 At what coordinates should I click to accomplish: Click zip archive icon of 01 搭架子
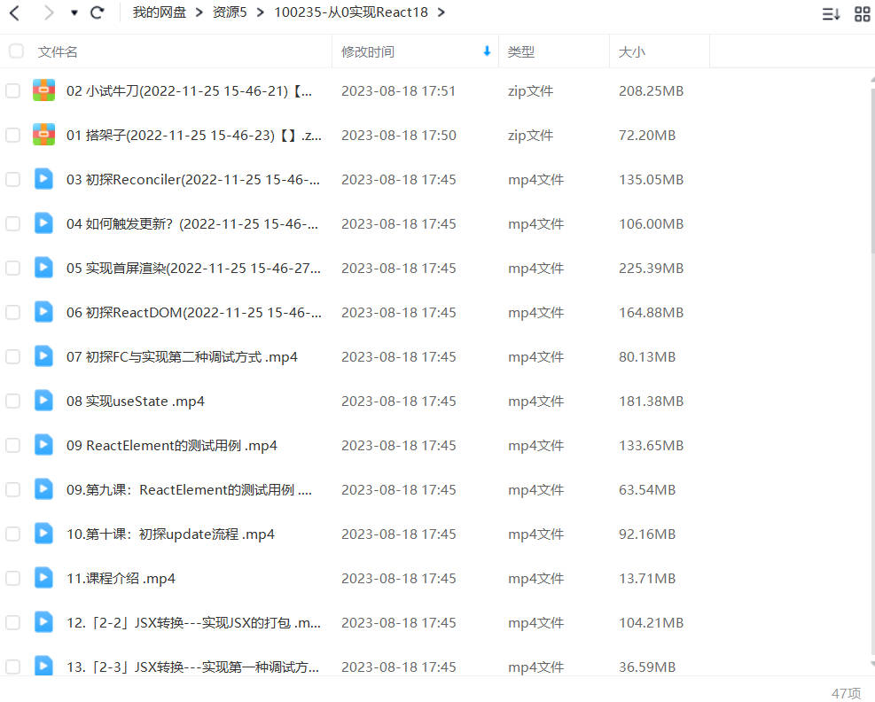click(x=43, y=135)
